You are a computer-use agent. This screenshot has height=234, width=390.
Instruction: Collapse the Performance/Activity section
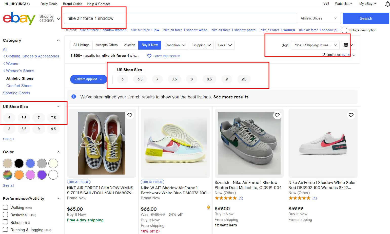[x=58, y=199]
